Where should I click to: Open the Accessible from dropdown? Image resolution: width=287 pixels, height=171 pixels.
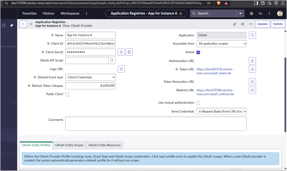click(x=222, y=44)
